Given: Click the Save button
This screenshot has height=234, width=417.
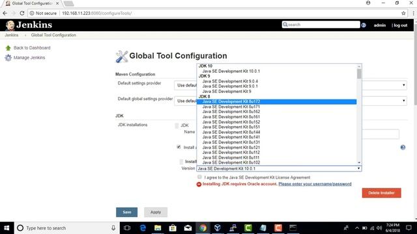Looking at the screenshot, I should [x=127, y=213].
